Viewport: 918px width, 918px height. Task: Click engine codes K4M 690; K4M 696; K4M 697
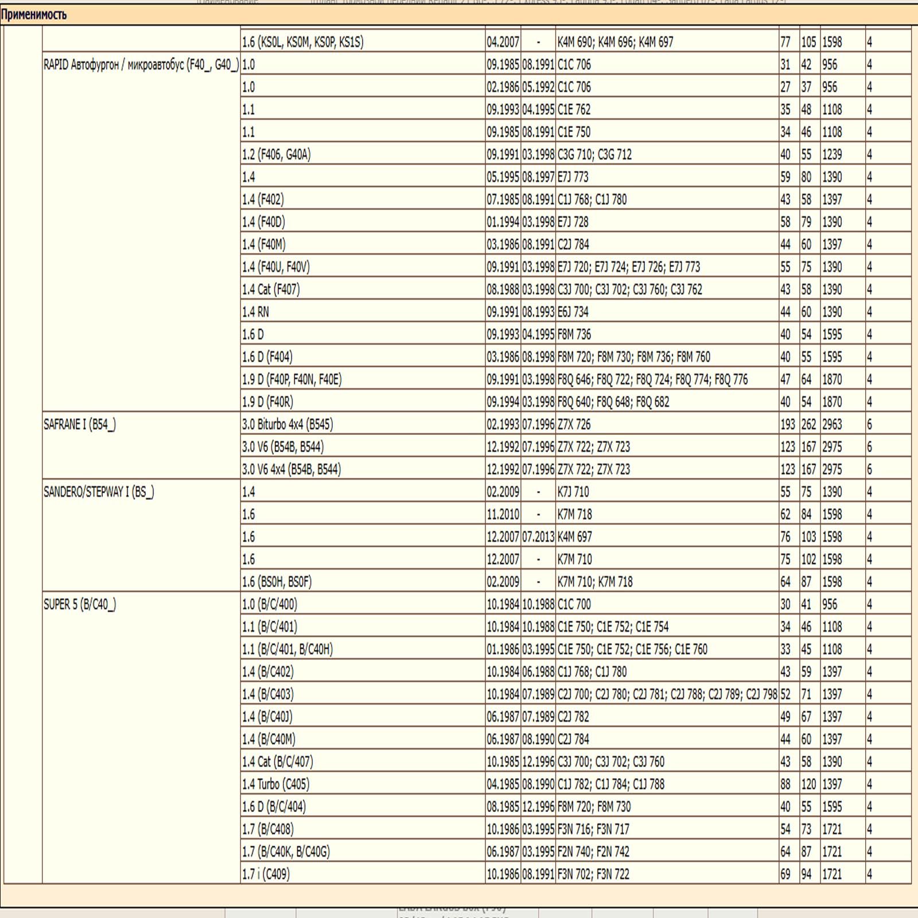pos(615,42)
